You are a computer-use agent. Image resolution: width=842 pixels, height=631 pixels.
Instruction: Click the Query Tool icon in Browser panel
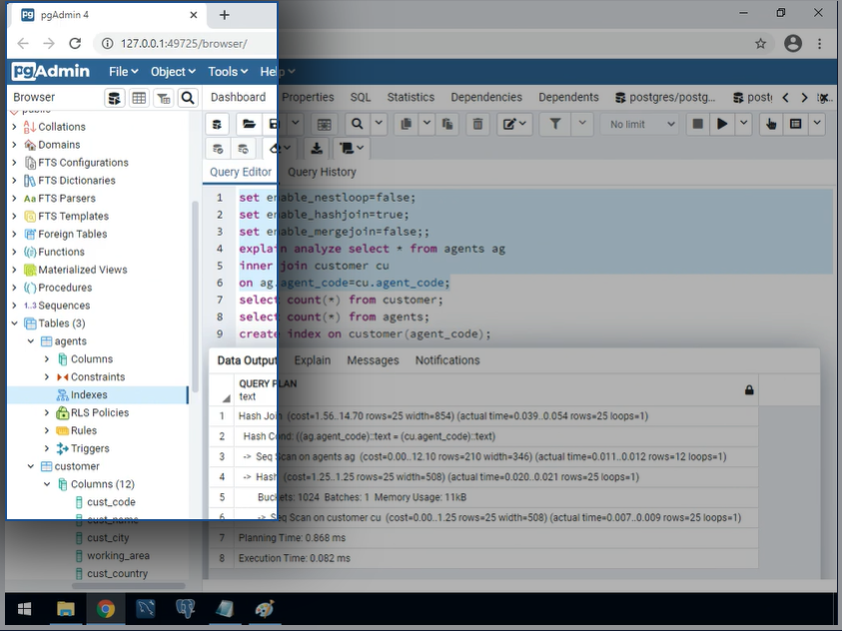(115, 98)
